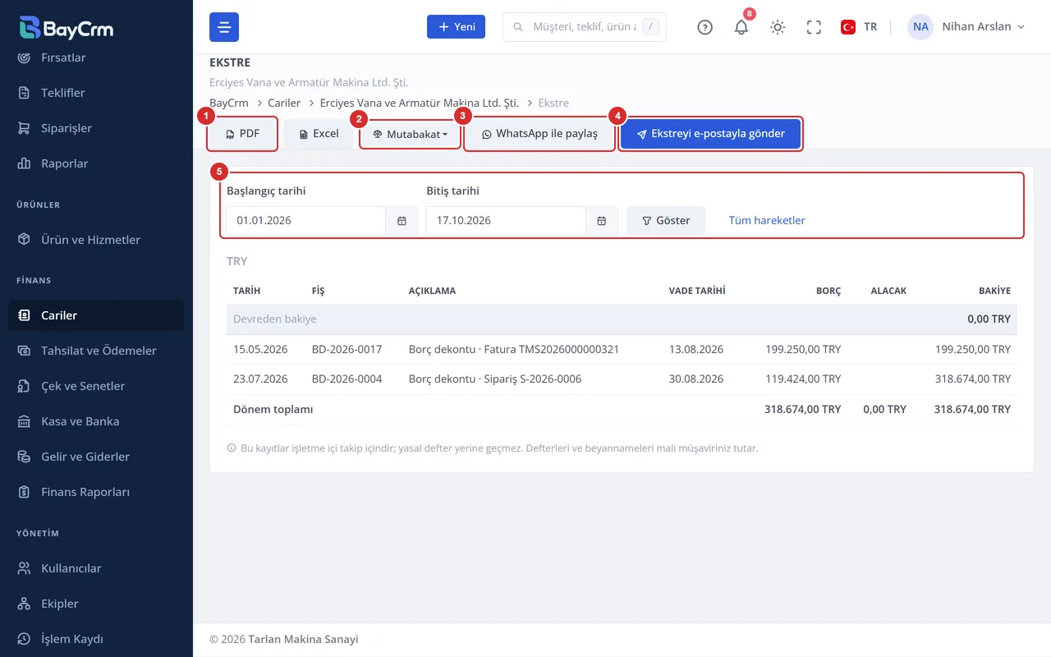The height and width of the screenshot is (657, 1051).
Task: Click the Yeni button
Action: pos(456,27)
